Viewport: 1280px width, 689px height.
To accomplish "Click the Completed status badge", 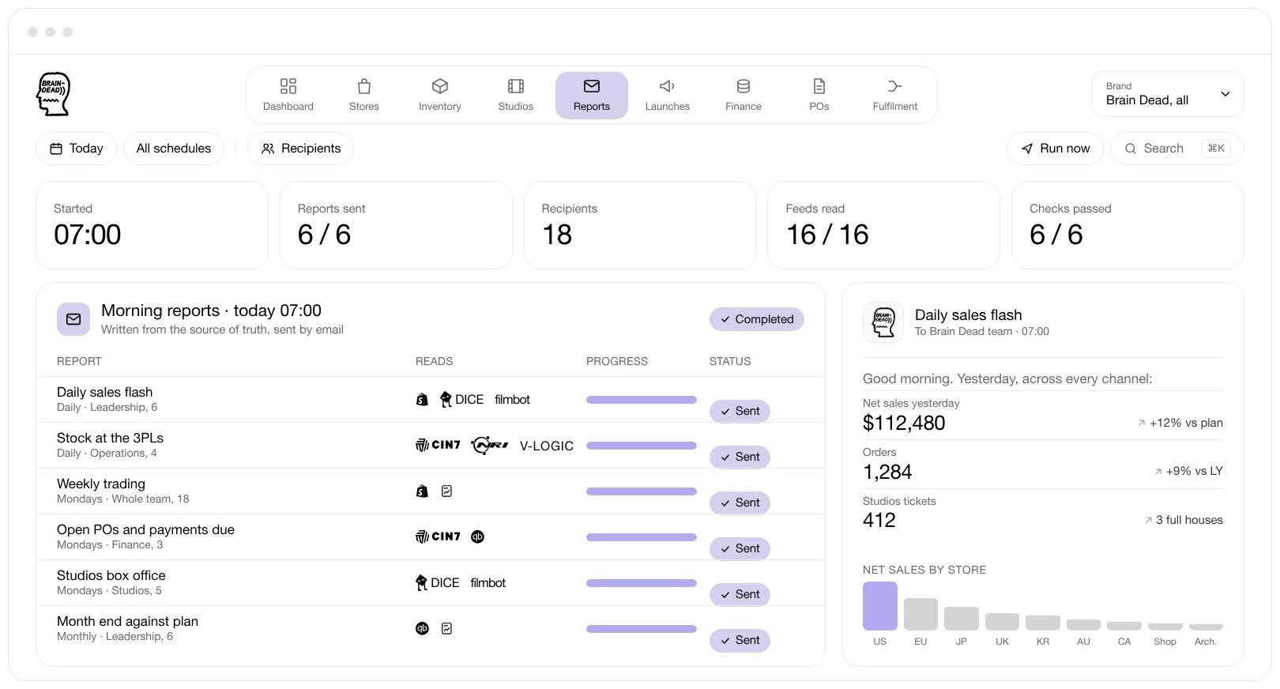I will coord(757,319).
